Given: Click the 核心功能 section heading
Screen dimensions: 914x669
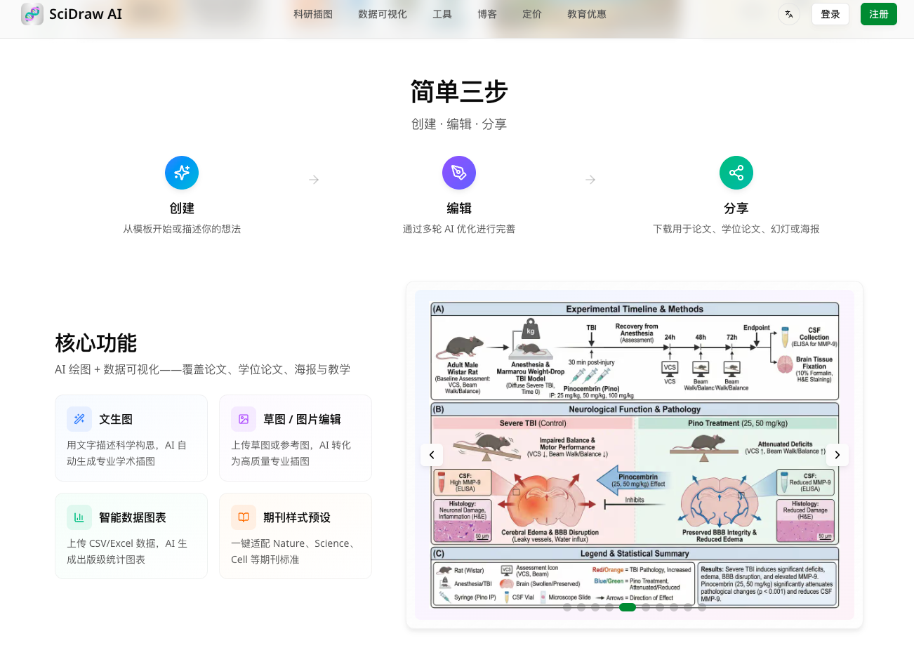Looking at the screenshot, I should point(96,343).
